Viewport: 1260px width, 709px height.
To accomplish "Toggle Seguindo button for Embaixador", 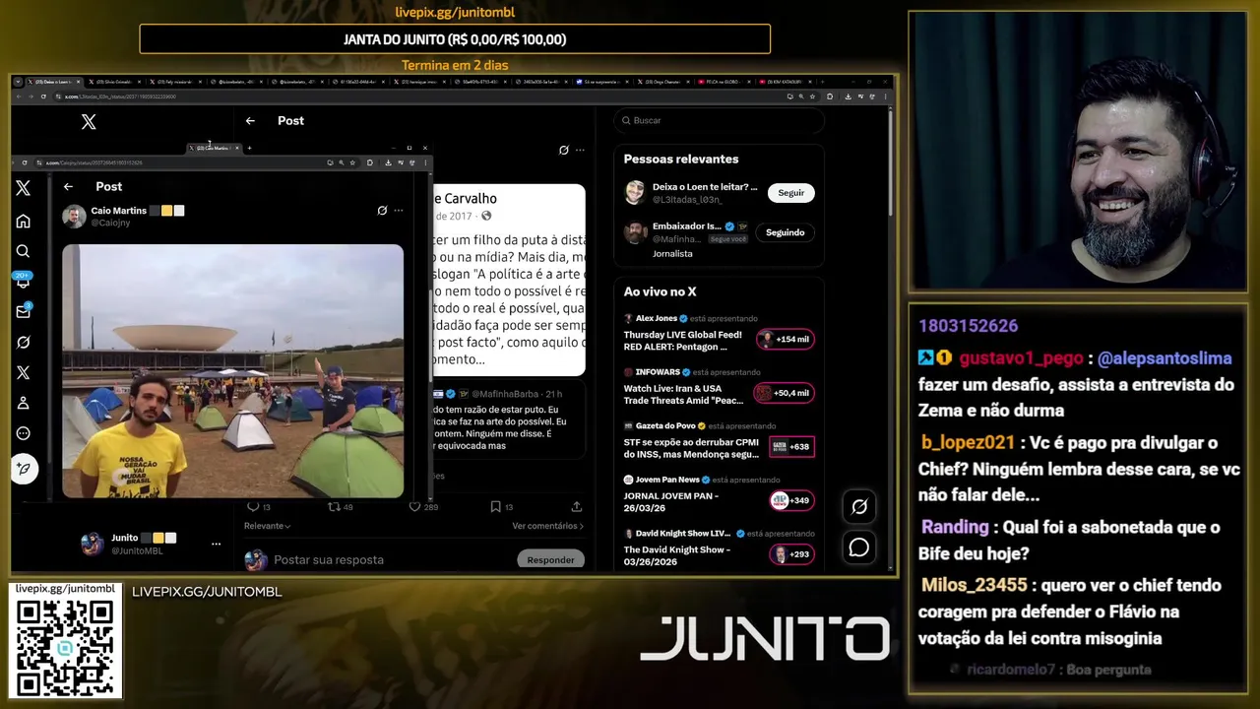I will pos(785,232).
